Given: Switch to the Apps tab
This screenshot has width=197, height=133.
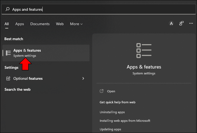Looking at the screenshot, I should 20,24.
